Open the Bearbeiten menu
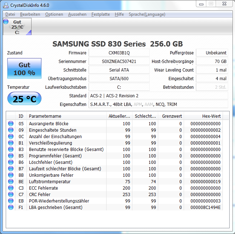 pyautogui.click(x=30, y=14)
